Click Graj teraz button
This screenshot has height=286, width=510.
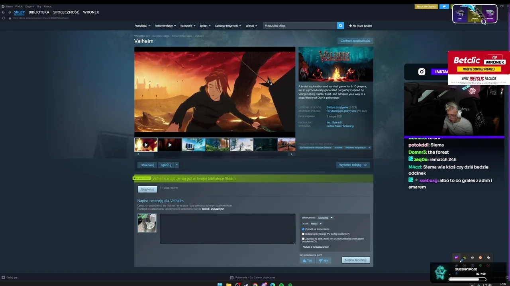coord(147,189)
